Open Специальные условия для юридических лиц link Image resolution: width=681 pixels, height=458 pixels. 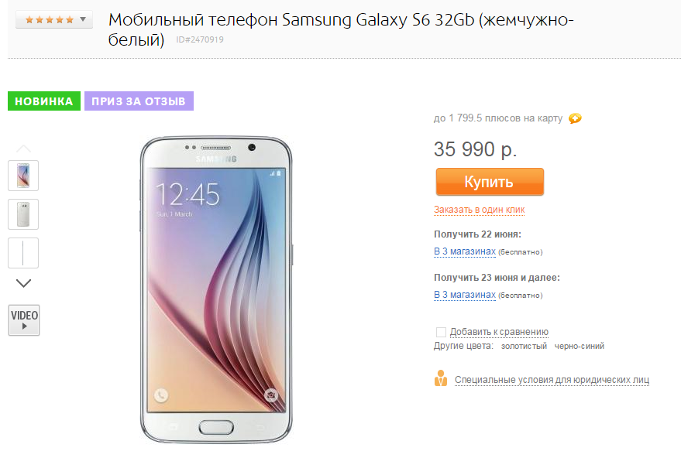tap(552, 380)
